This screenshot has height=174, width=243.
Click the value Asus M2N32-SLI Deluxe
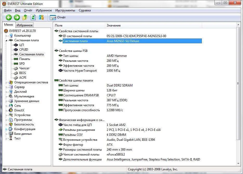pos(123,41)
